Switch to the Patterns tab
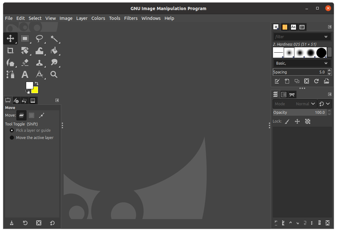337x232 pixels. click(x=285, y=27)
